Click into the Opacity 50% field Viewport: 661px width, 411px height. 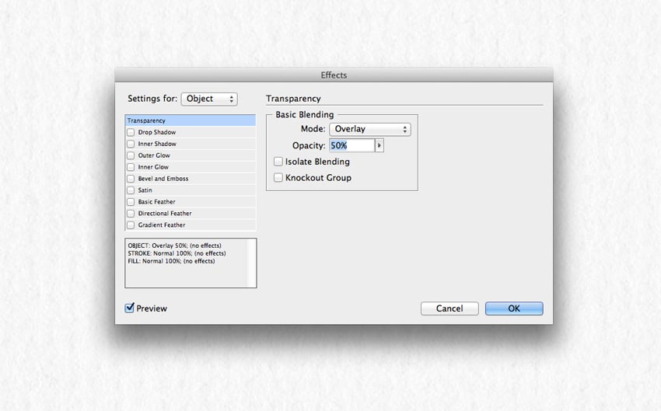pos(351,145)
